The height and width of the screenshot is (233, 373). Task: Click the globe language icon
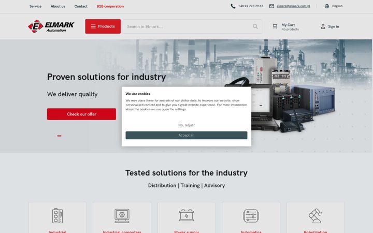pos(327,6)
